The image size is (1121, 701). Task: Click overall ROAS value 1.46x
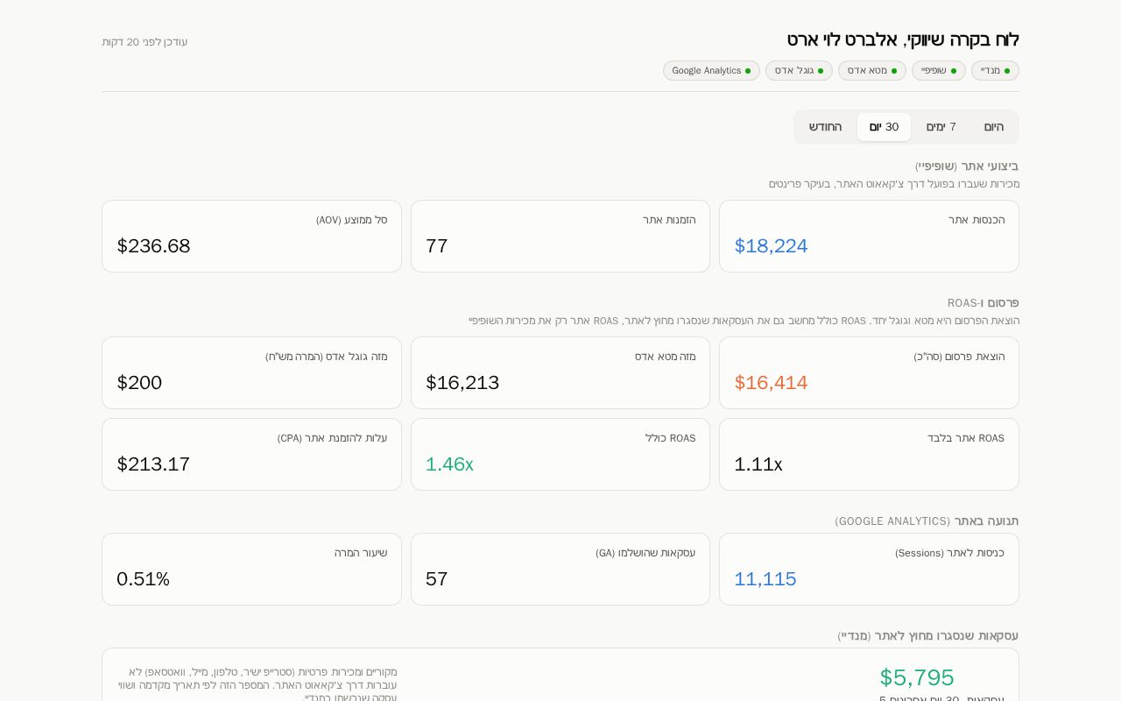(449, 464)
